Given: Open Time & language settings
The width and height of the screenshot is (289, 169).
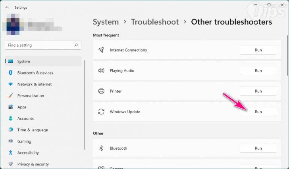Looking at the screenshot, I should [43, 130].
